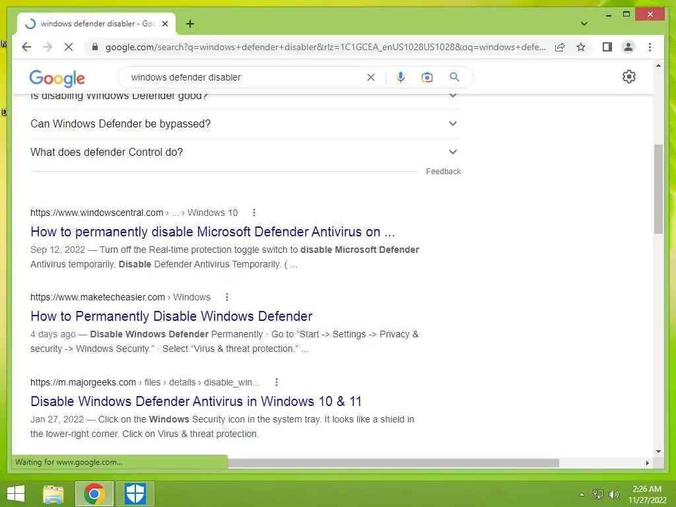This screenshot has width=676, height=507.
Task: Click the vertical scrollbar thumb
Action: [x=658, y=189]
